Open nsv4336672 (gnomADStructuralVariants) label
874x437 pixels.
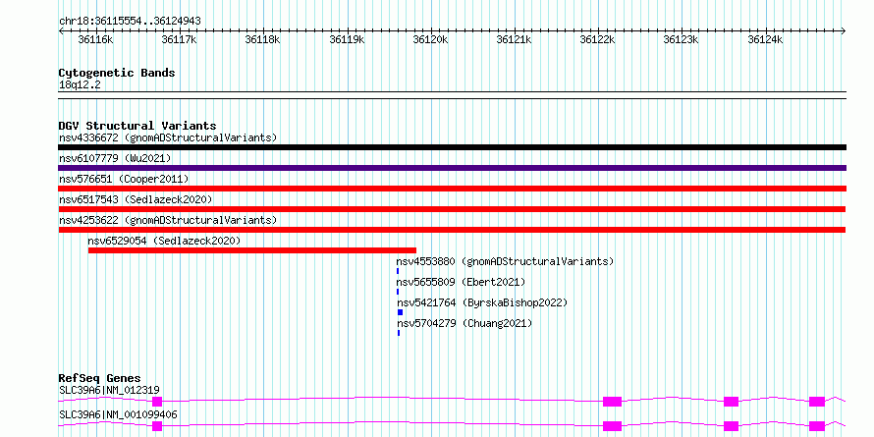tap(168, 137)
